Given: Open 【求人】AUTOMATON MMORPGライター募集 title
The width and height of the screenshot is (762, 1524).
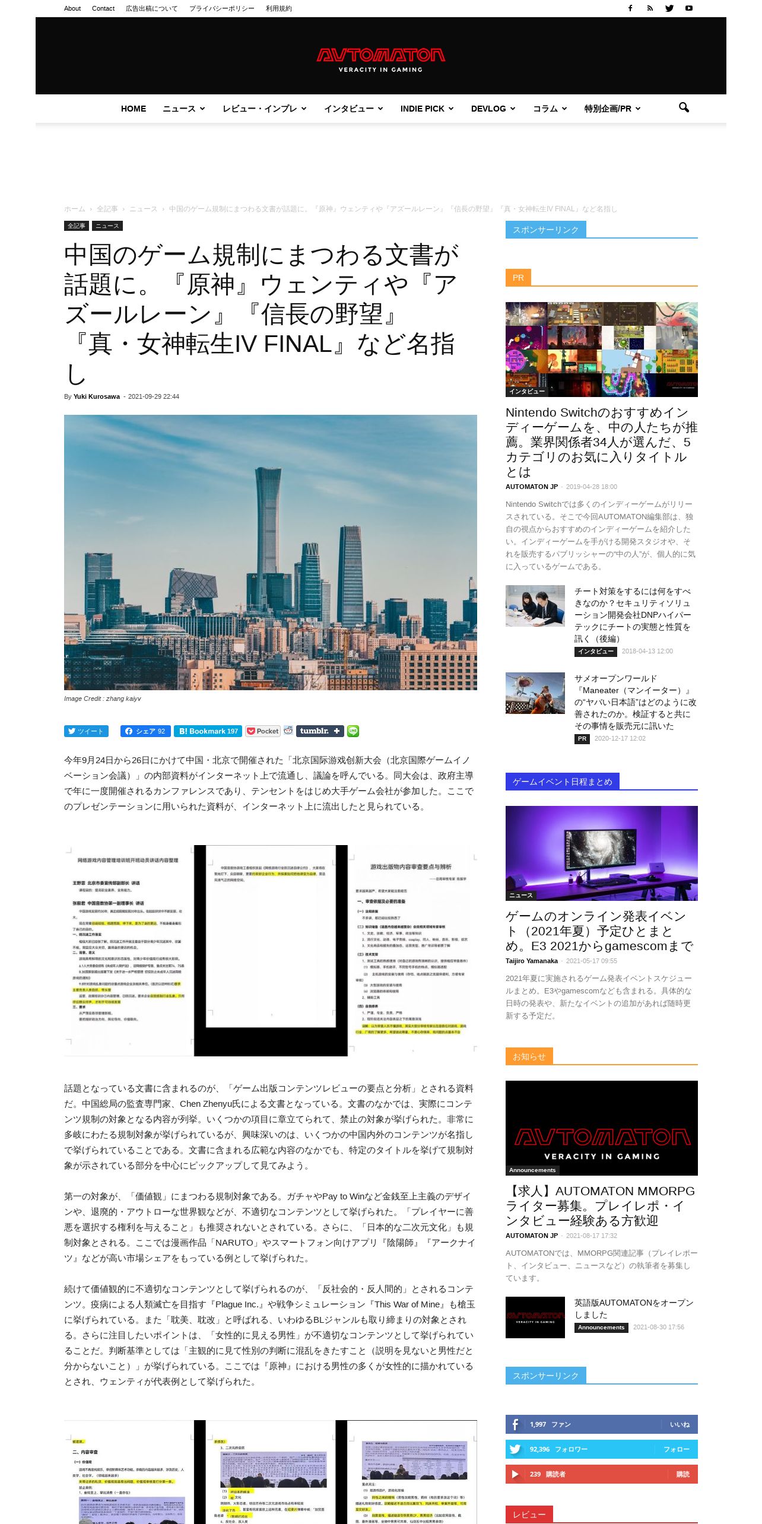Looking at the screenshot, I should (600, 1206).
